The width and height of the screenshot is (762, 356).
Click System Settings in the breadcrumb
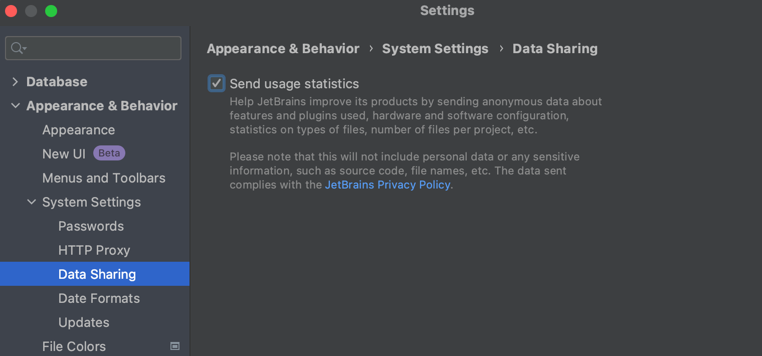click(435, 48)
